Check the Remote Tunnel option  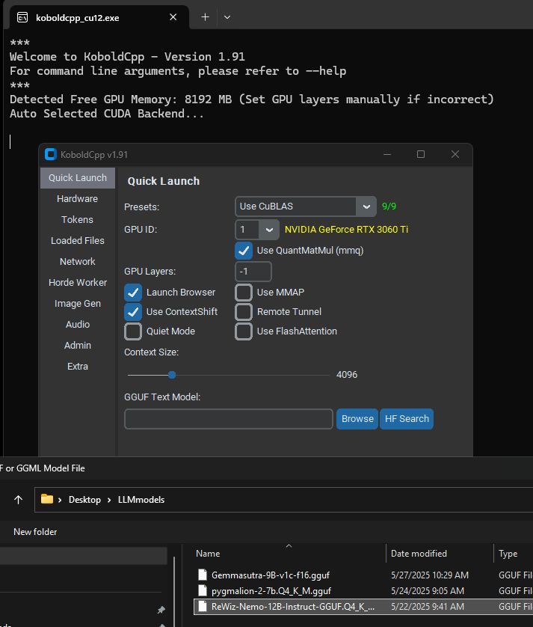point(244,312)
